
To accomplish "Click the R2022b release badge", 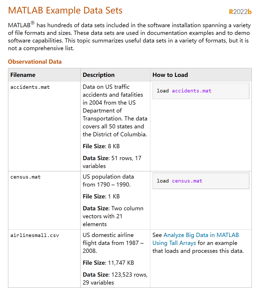I will click(x=240, y=12).
